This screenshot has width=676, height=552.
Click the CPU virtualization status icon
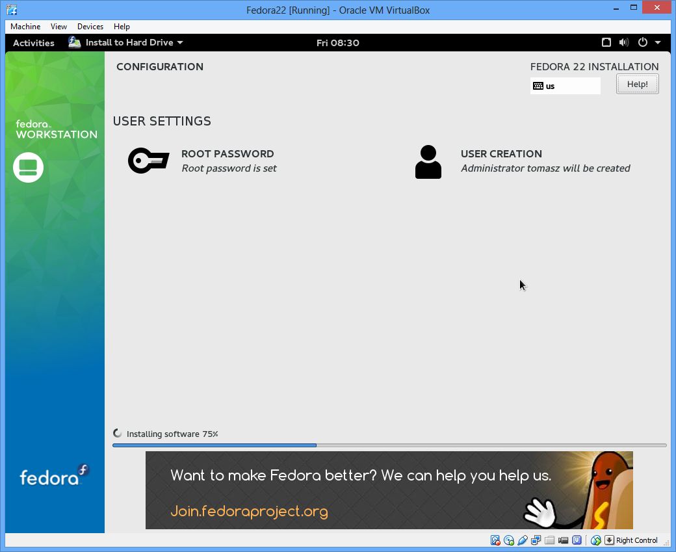tap(577, 540)
